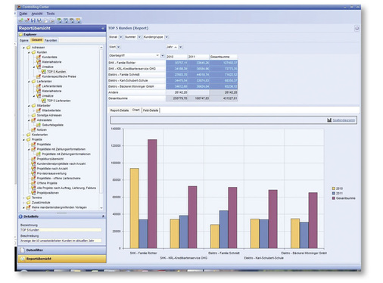Click the second floppy-disk Save All icon

click(39, 20)
